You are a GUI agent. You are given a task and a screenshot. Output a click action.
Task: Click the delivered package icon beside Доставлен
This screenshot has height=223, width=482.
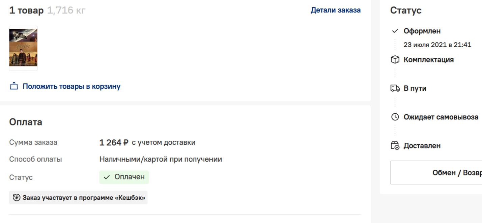(x=395, y=146)
